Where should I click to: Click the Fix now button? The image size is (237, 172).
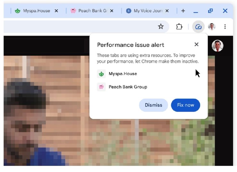point(185,105)
